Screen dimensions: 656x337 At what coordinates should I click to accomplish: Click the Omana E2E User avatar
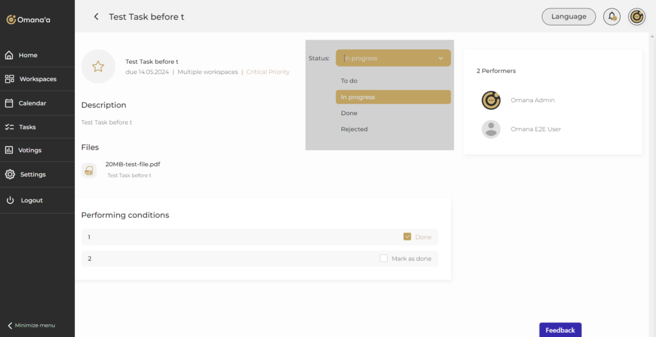pyautogui.click(x=491, y=129)
